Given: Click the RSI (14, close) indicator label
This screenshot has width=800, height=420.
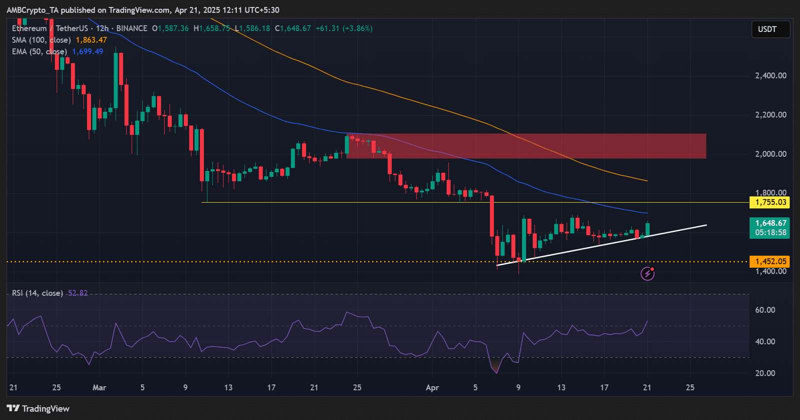Looking at the screenshot, I should (x=37, y=293).
